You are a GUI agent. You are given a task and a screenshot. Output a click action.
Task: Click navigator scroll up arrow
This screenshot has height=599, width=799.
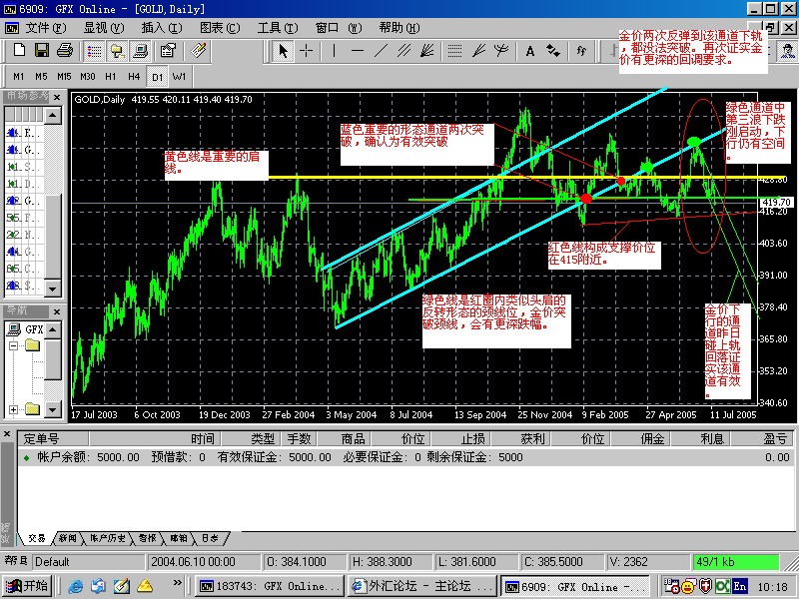[53, 330]
